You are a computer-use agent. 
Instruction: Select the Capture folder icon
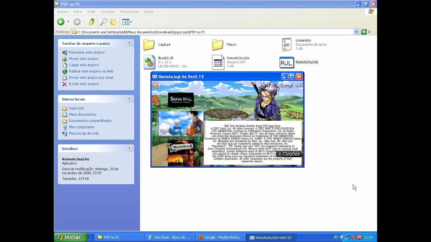coord(149,45)
